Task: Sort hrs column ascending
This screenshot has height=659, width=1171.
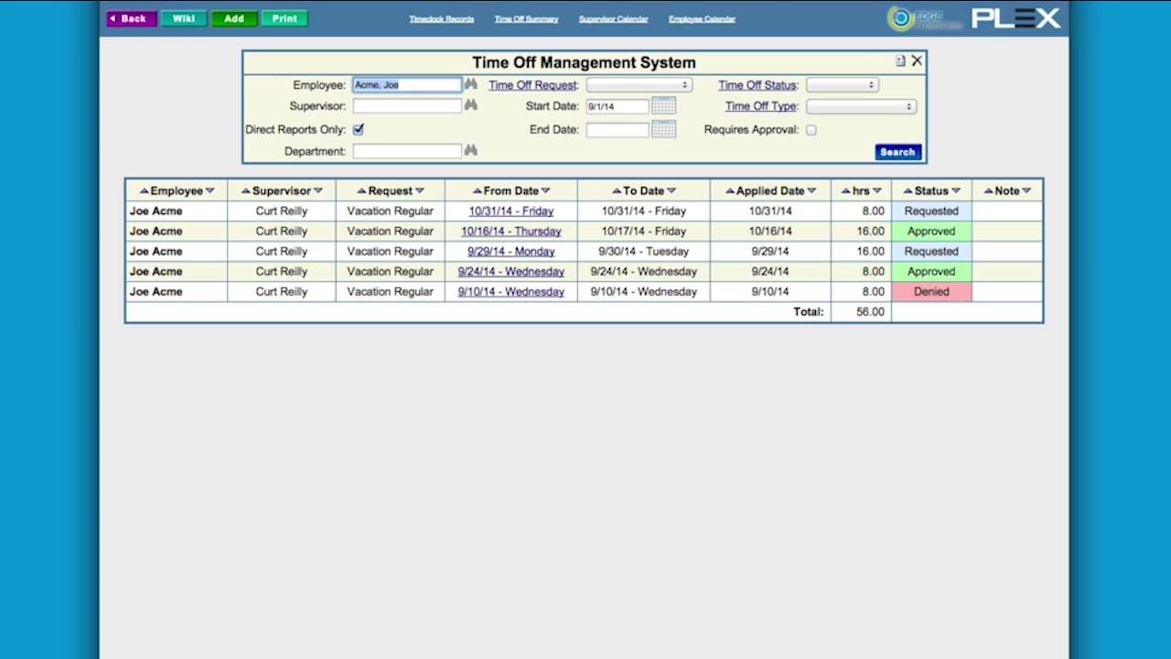Action: 846,190
